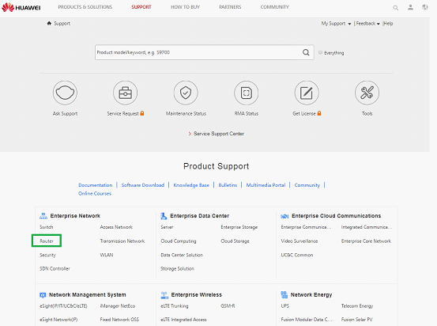
Task: Click the Network Management System icon
Action: pyautogui.click(x=43, y=295)
